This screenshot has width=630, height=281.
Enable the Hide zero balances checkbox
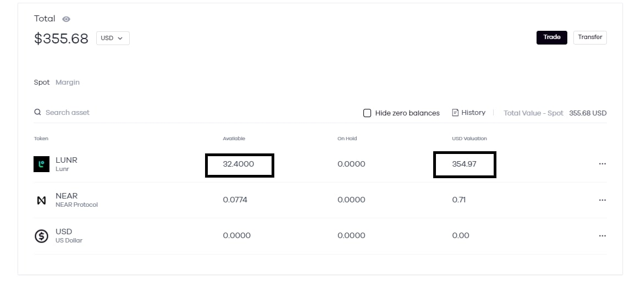367,113
